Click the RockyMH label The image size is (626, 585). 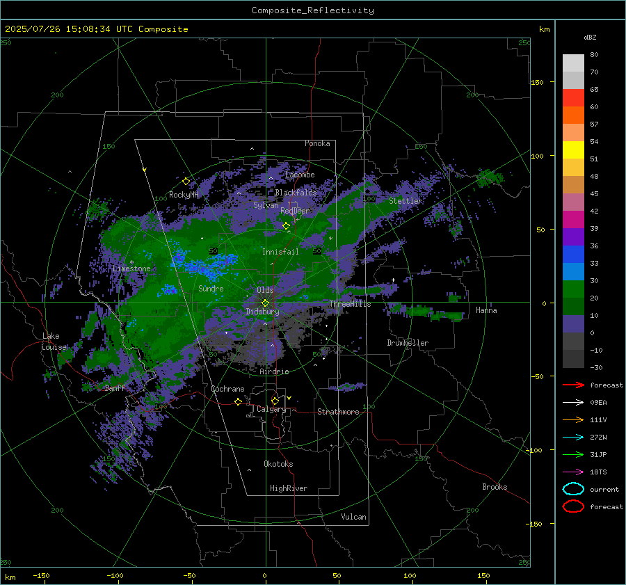tap(184, 195)
